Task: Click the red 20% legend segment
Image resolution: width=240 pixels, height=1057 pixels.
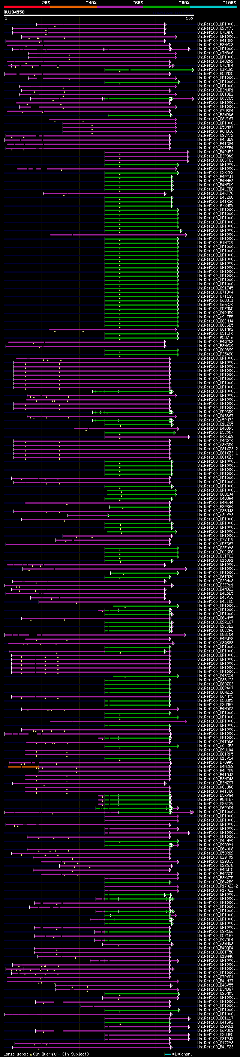Action: point(27,7)
